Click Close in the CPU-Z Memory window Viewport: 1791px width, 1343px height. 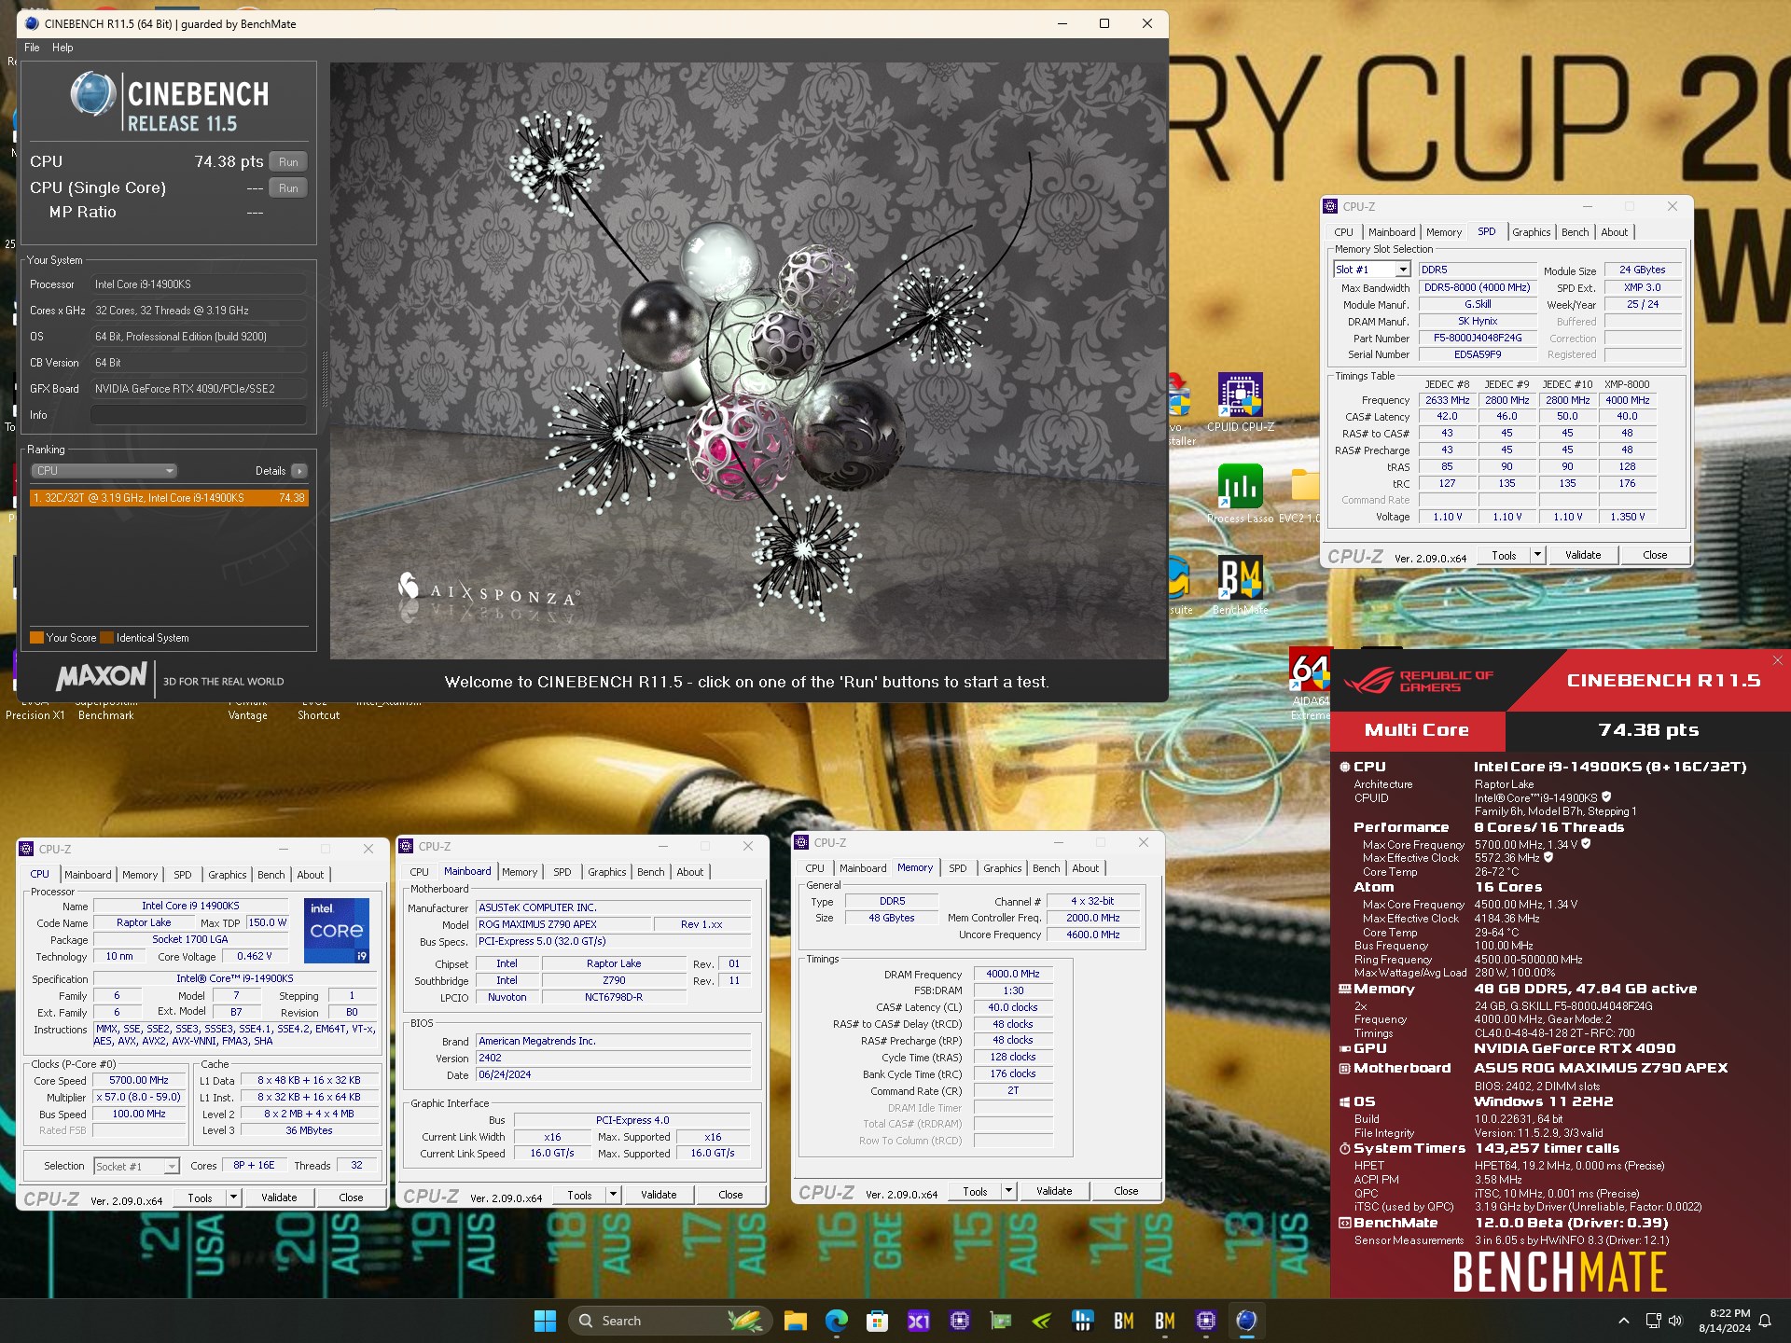(1126, 1191)
